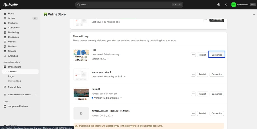
Task: Click the CedCommerce Amazon icon
Action: [5, 95]
